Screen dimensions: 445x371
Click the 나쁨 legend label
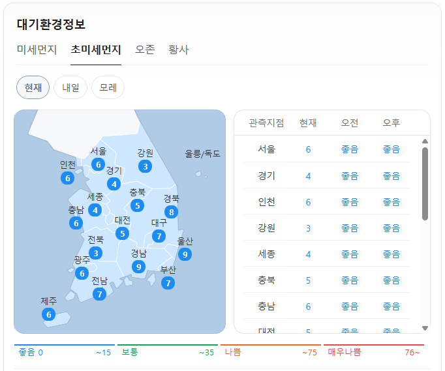pos(233,352)
